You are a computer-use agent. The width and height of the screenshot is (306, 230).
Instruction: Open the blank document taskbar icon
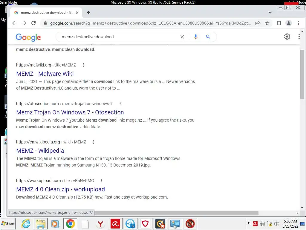(85, 223)
